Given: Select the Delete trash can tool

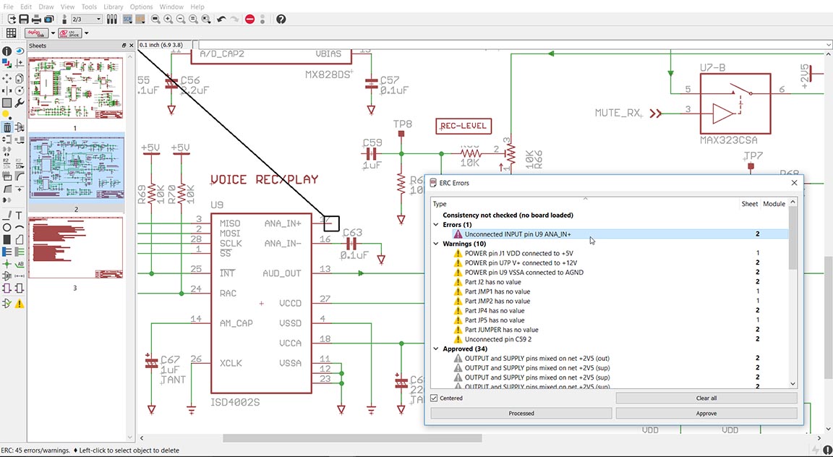Looking at the screenshot, I should (x=7, y=127).
